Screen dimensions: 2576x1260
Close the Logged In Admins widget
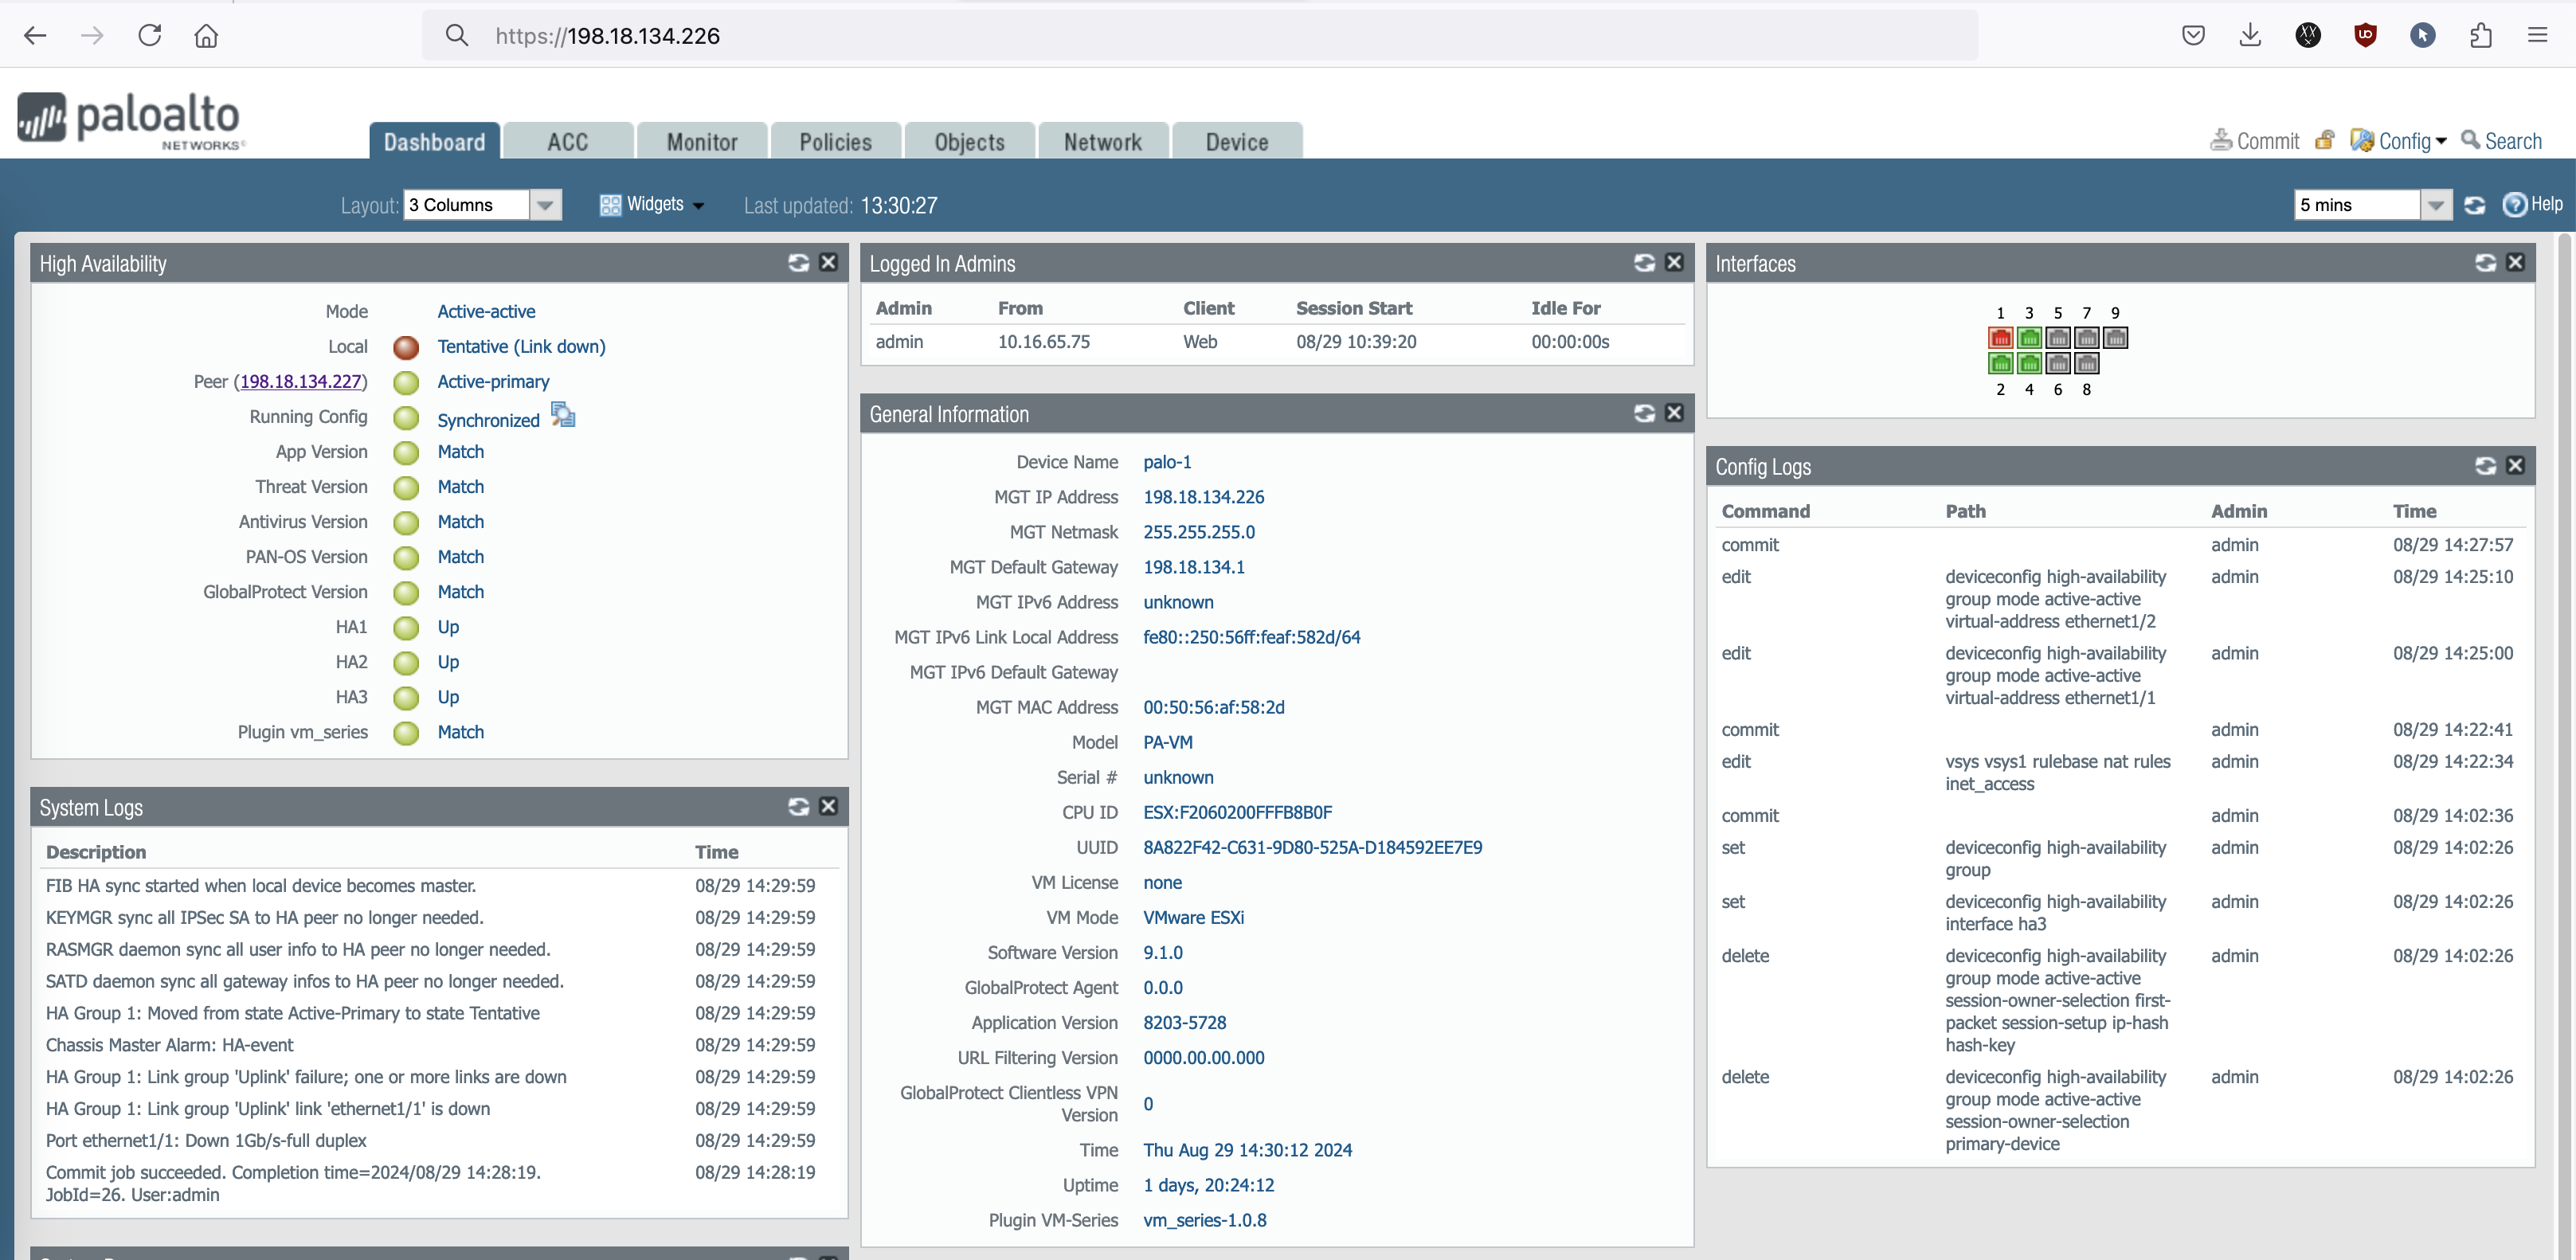[x=1674, y=263]
